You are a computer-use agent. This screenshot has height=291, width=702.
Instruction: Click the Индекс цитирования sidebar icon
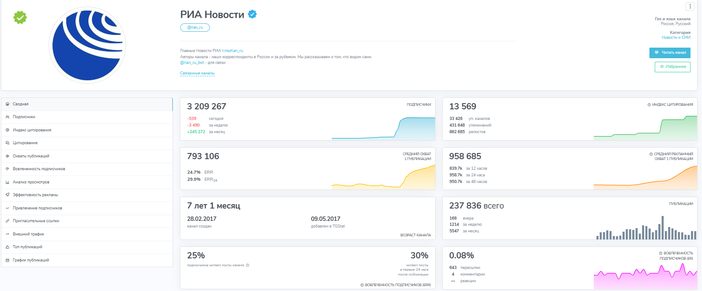8,130
